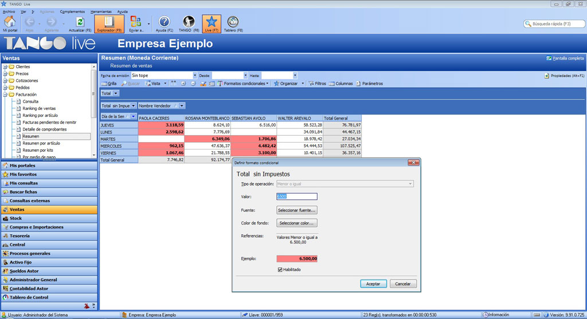Click the Filtros toolbar button
The width and height of the screenshot is (587, 319).
(317, 84)
